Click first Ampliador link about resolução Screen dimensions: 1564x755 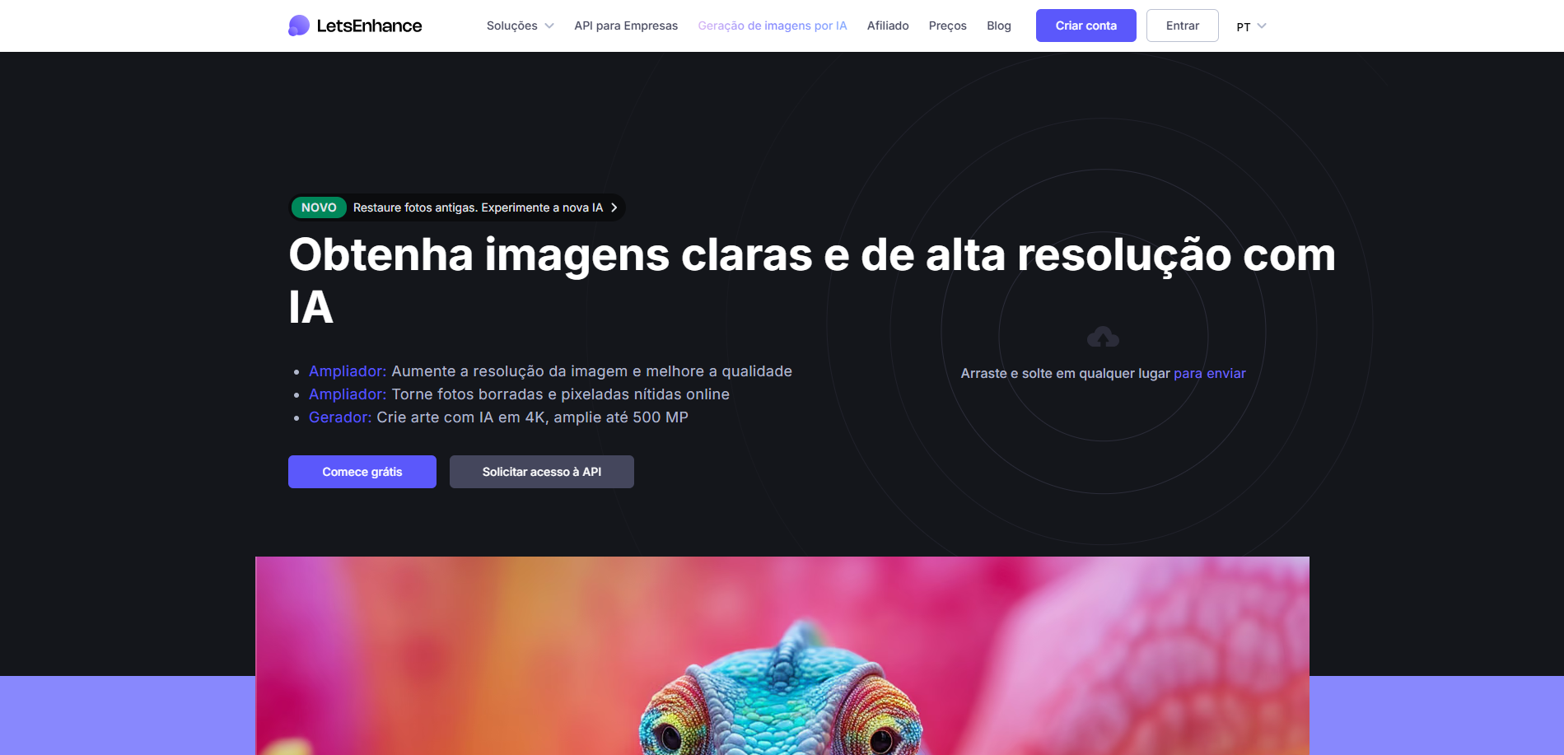tap(348, 371)
